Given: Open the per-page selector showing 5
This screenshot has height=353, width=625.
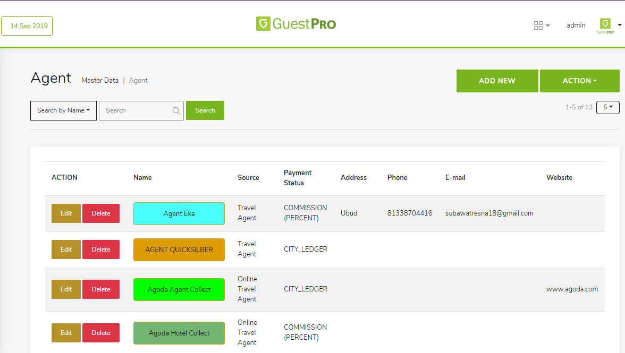Looking at the screenshot, I should (607, 107).
